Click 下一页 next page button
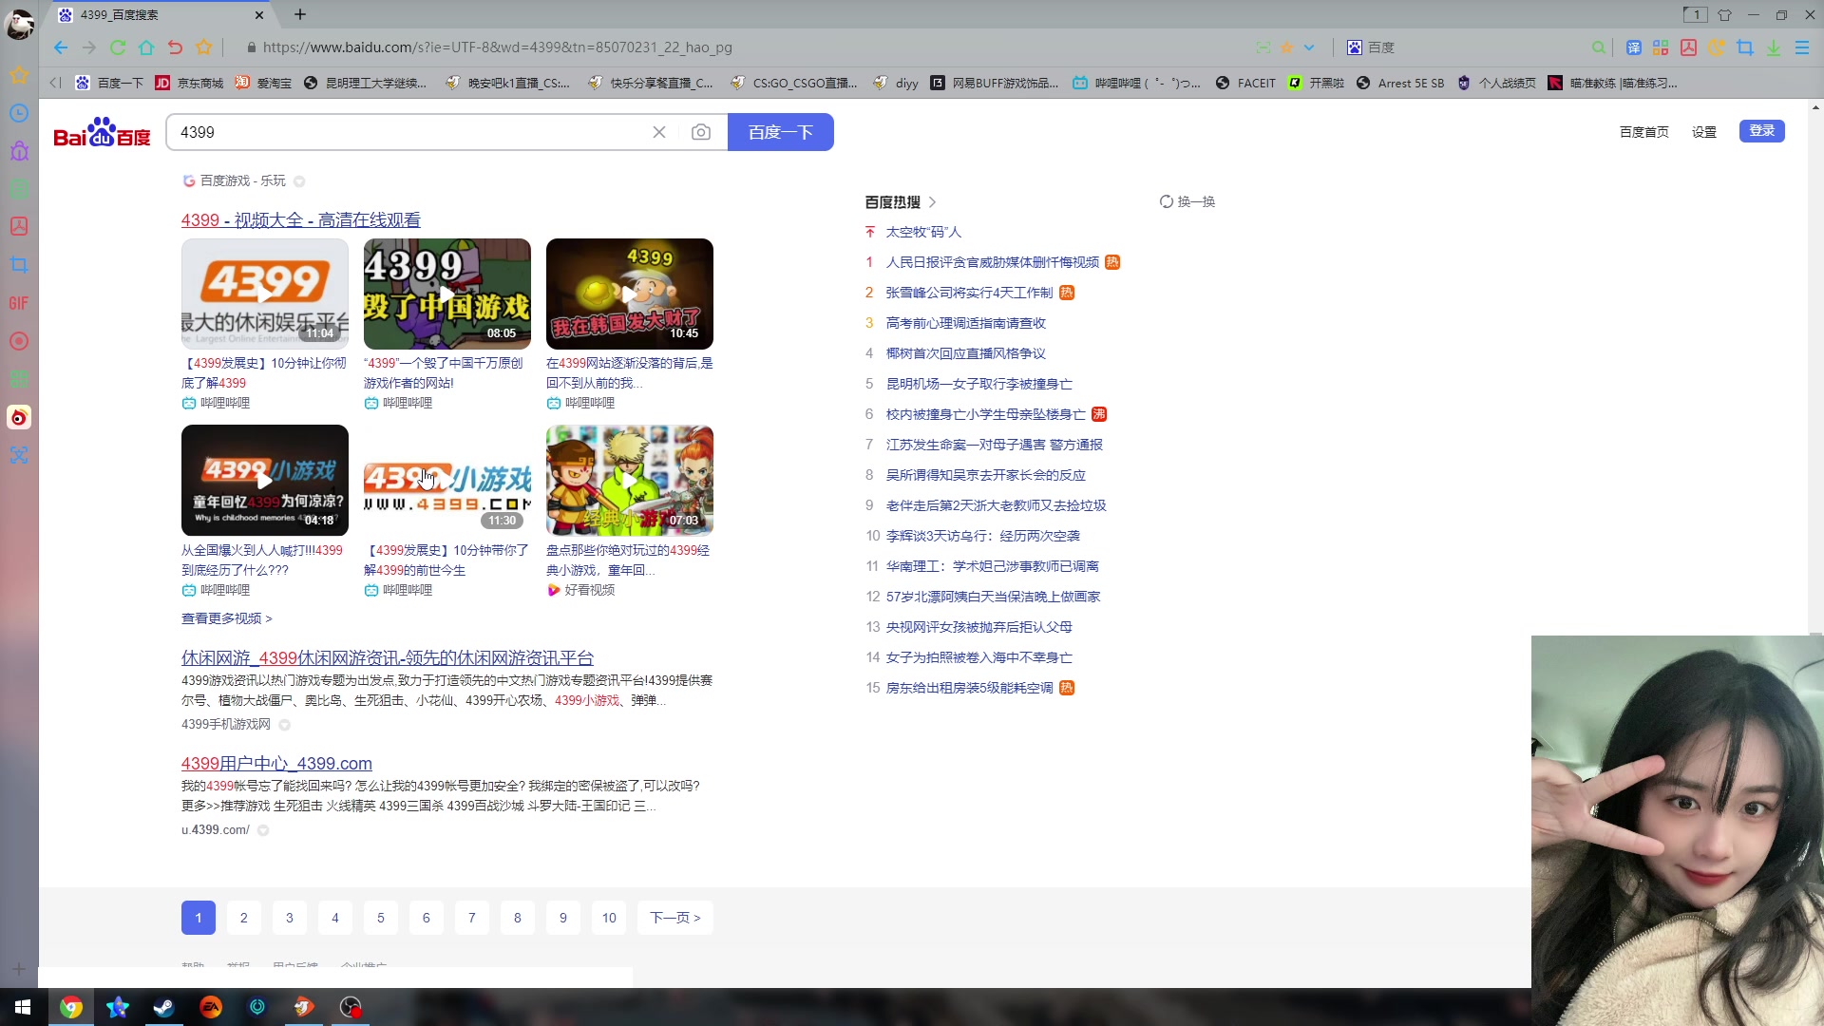 [675, 918]
